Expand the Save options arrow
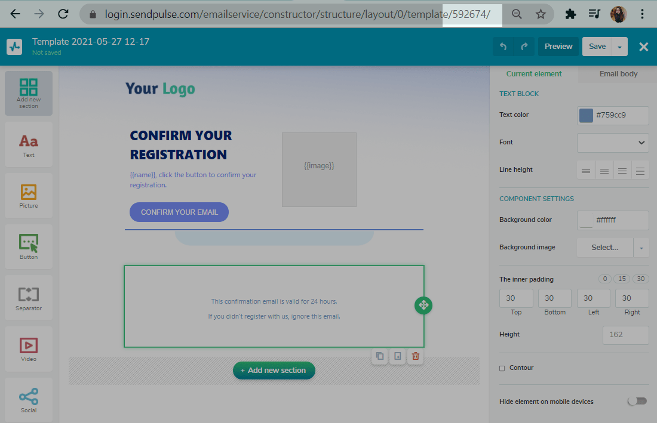 coord(620,47)
